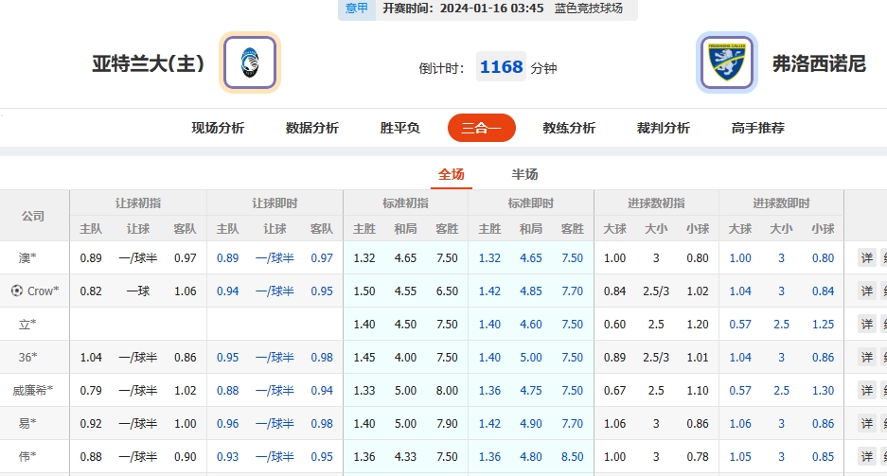The height and width of the screenshot is (476, 887).
Task: Switch to 半场 half-time odds
Action: (524, 174)
